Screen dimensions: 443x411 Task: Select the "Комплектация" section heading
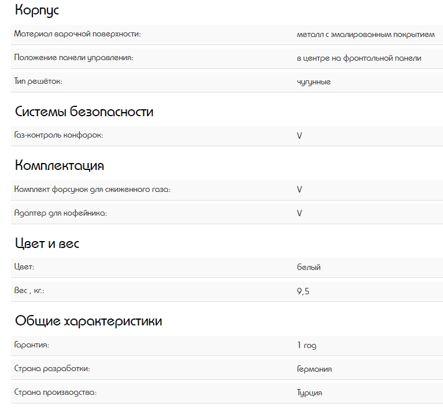[x=60, y=165]
